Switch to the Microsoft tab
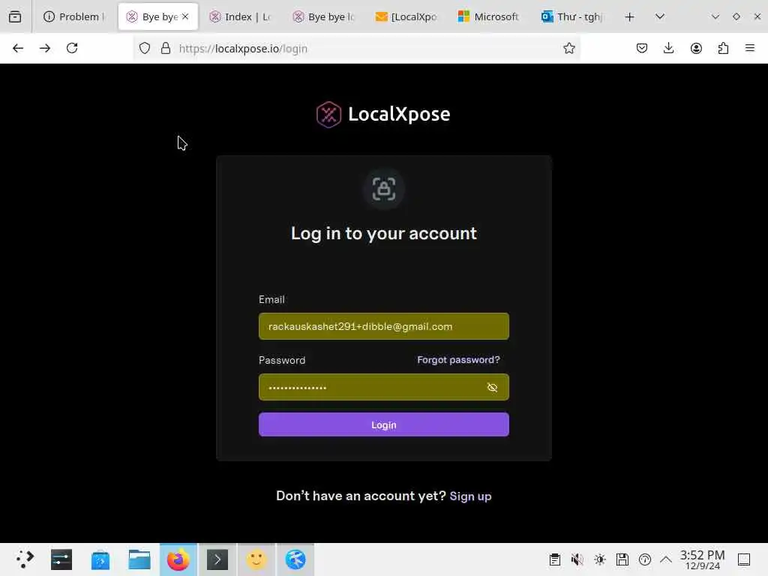This screenshot has width=768, height=576. [490, 16]
